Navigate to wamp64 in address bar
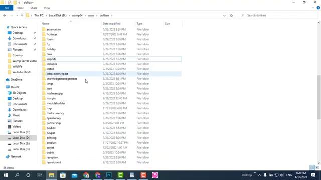This screenshot has height=180, width=321. pos(77,15)
